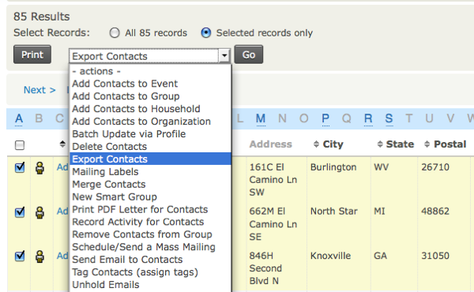Click the contact icon in the North Star row
474x292 pixels.
tap(39, 212)
